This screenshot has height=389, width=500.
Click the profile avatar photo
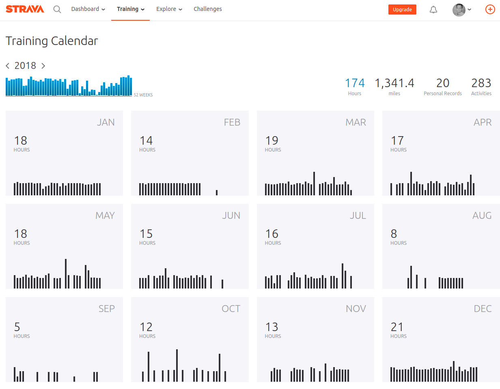point(459,10)
